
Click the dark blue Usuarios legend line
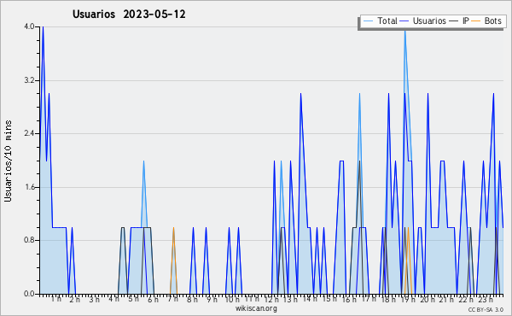tap(404, 20)
